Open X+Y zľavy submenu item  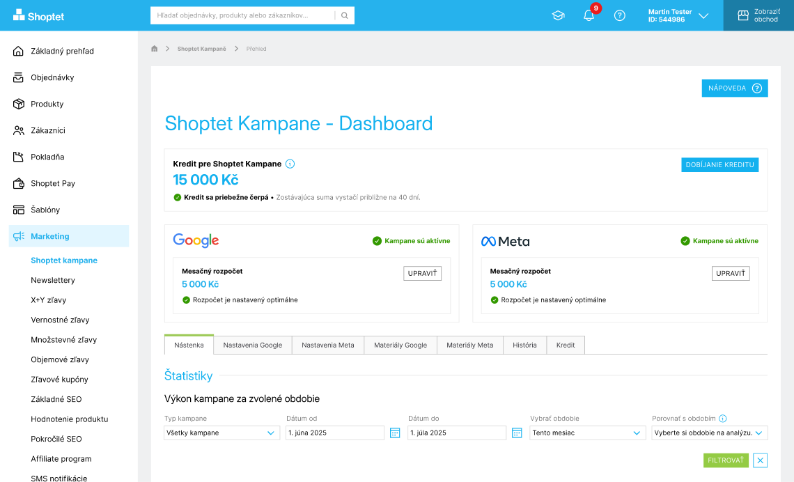click(49, 300)
